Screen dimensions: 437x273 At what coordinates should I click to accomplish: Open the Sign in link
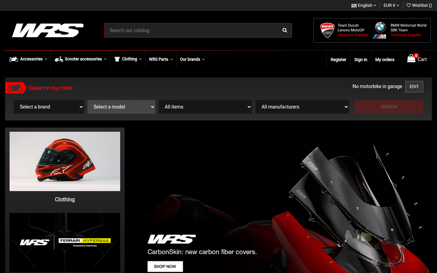click(361, 60)
